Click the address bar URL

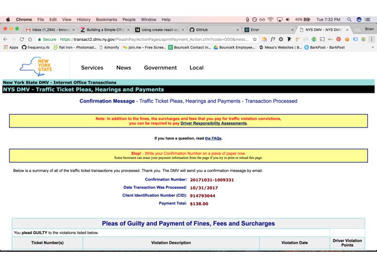pos(154,39)
